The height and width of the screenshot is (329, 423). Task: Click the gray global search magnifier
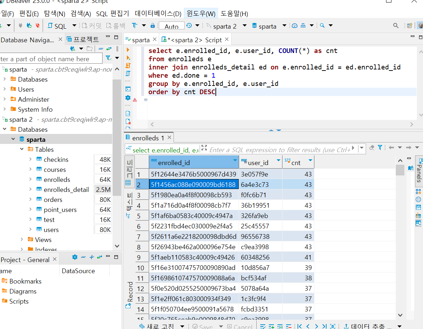click(x=396, y=26)
